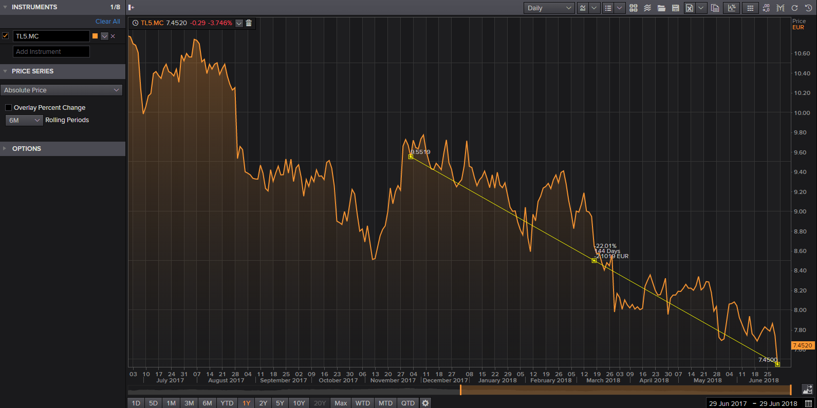Delete TL5.MC series with the trash icon
This screenshot has width=817, height=408.
tap(249, 23)
